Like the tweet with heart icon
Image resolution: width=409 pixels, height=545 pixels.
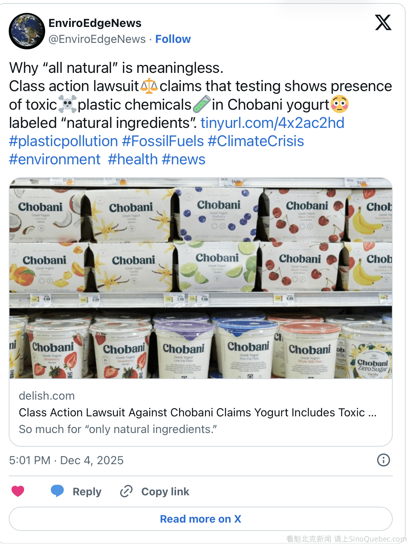tap(18, 491)
